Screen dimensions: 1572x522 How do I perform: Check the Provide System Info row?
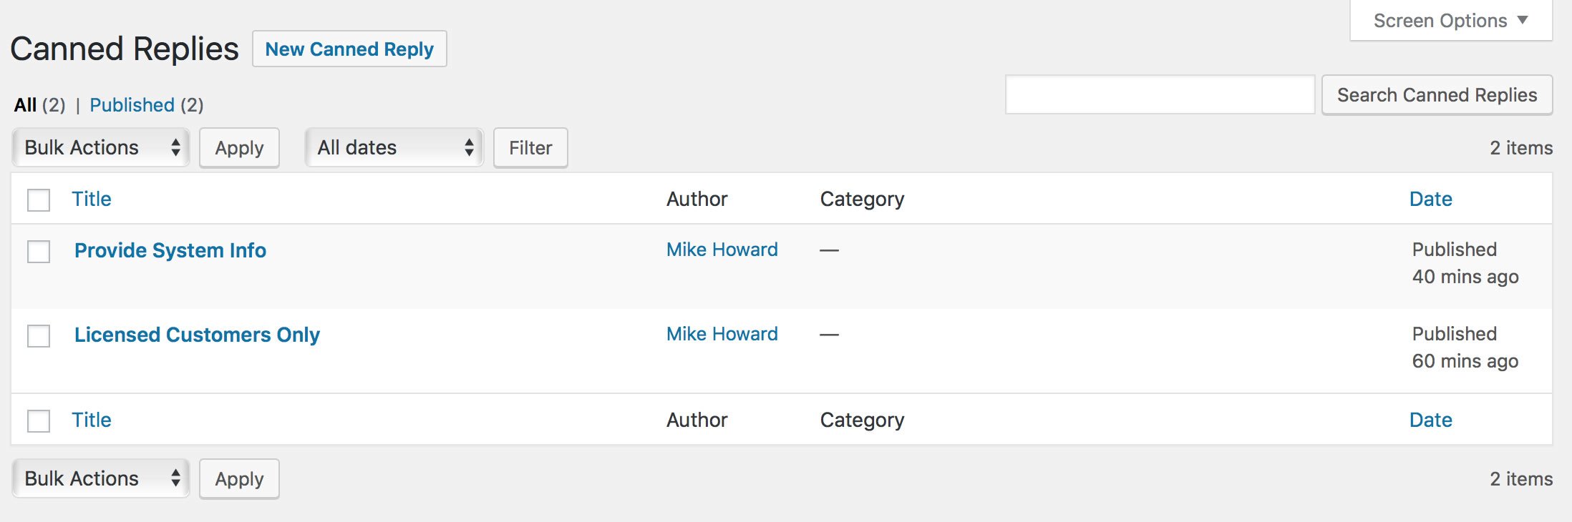point(39,251)
